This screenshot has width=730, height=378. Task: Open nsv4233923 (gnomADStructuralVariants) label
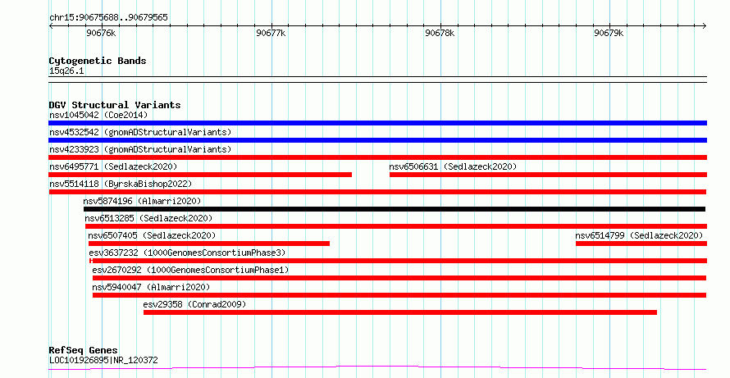click(140, 149)
